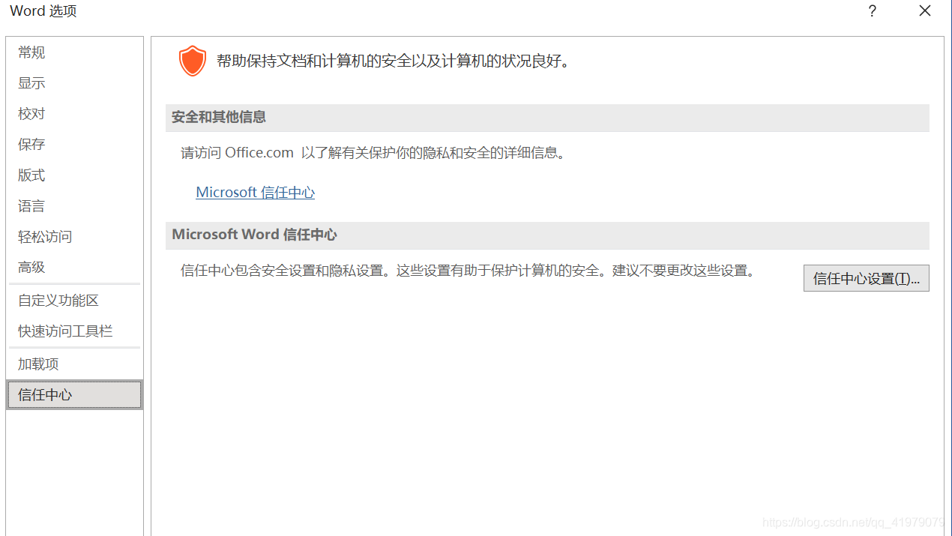Screen dimensions: 952x536
Task: Open help via the question mark icon
Action: pos(873,11)
